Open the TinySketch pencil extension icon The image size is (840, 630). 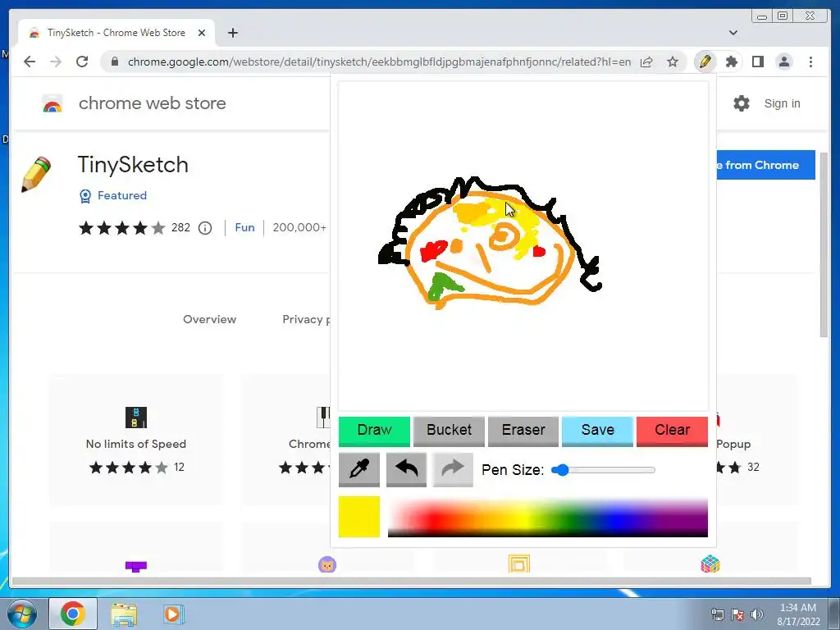coord(705,62)
